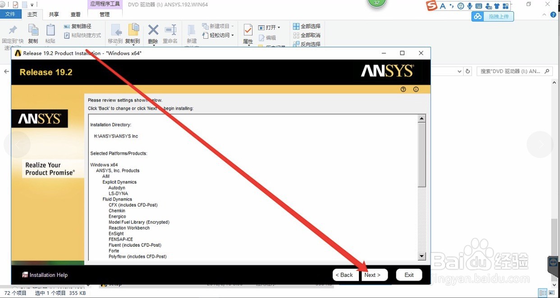Click the Sogou punctuation mode icon
Screen dimensions: 560x298
[451, 6]
